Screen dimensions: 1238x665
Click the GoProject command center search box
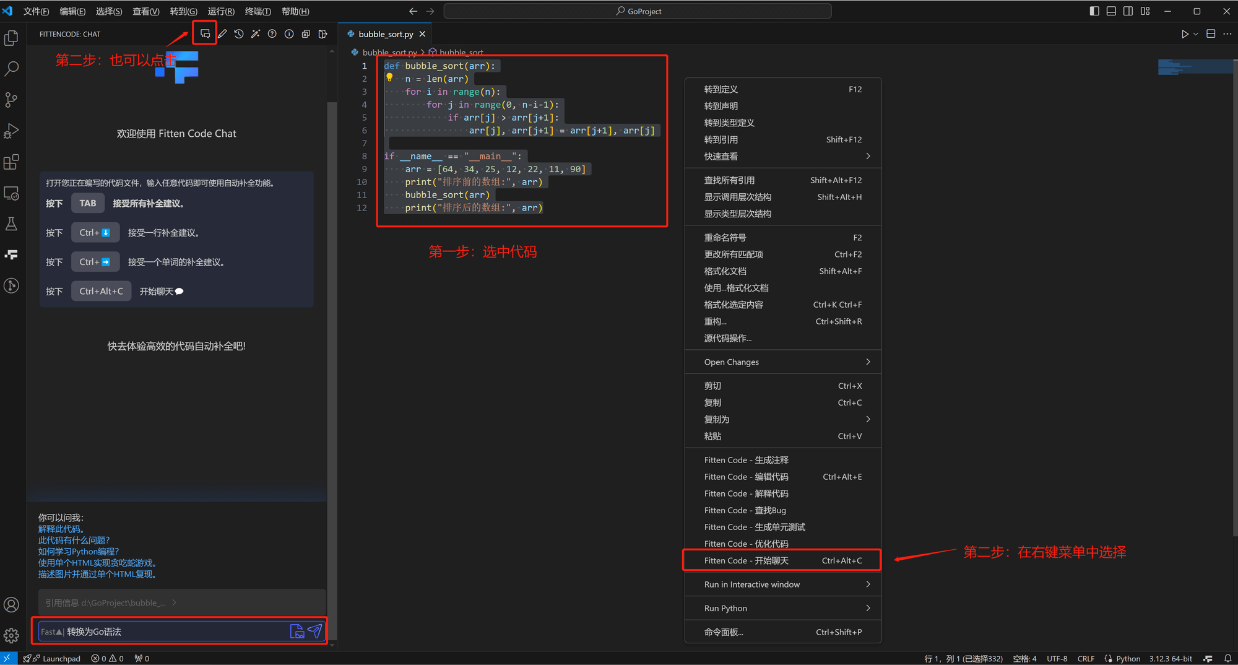[638, 11]
